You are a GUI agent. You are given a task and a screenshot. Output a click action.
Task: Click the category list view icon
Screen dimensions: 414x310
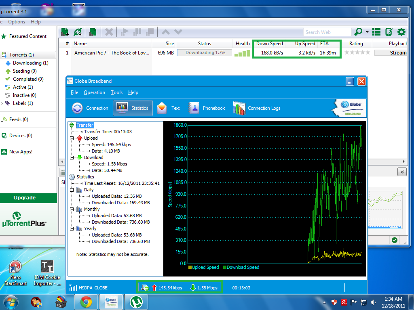coord(376,32)
